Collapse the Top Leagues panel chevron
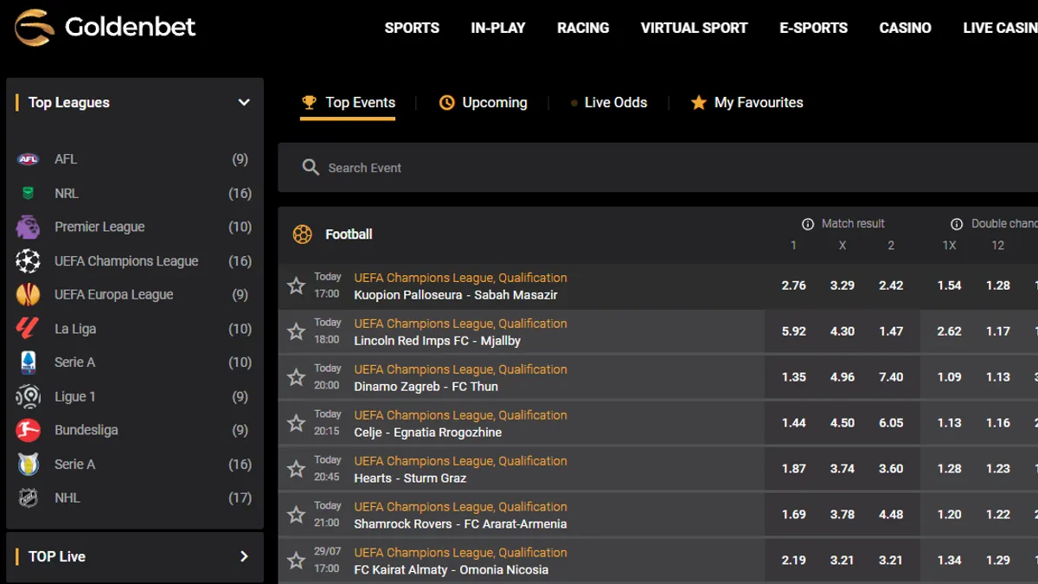The width and height of the screenshot is (1038, 584). coord(244,102)
